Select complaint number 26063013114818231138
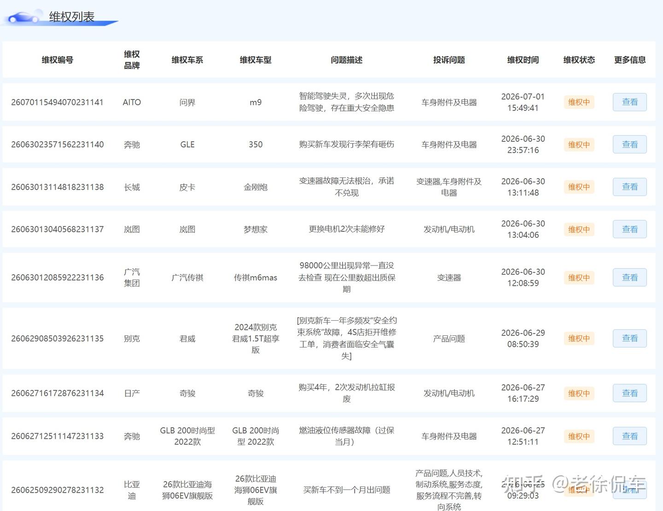663x511 pixels. click(58, 187)
